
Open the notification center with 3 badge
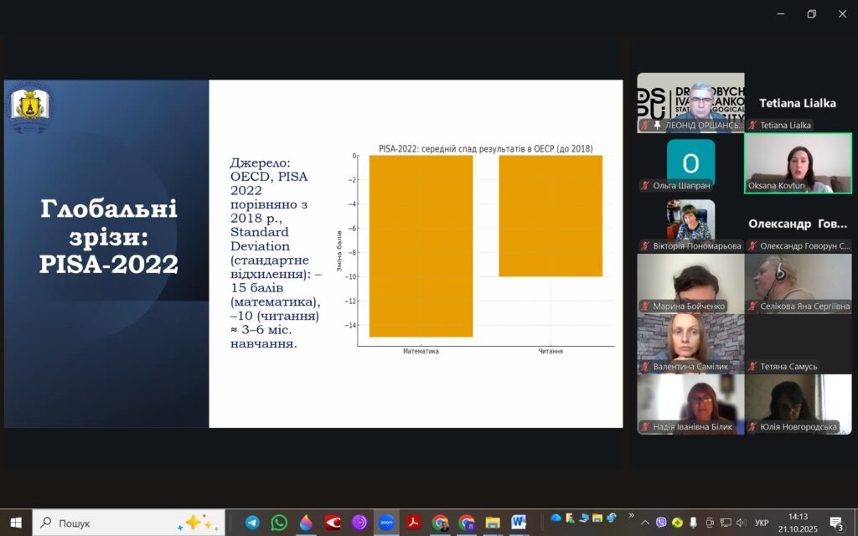[835, 523]
